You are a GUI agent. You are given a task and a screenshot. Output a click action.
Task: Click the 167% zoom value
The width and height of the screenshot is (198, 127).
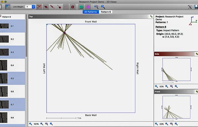[36, 124]
